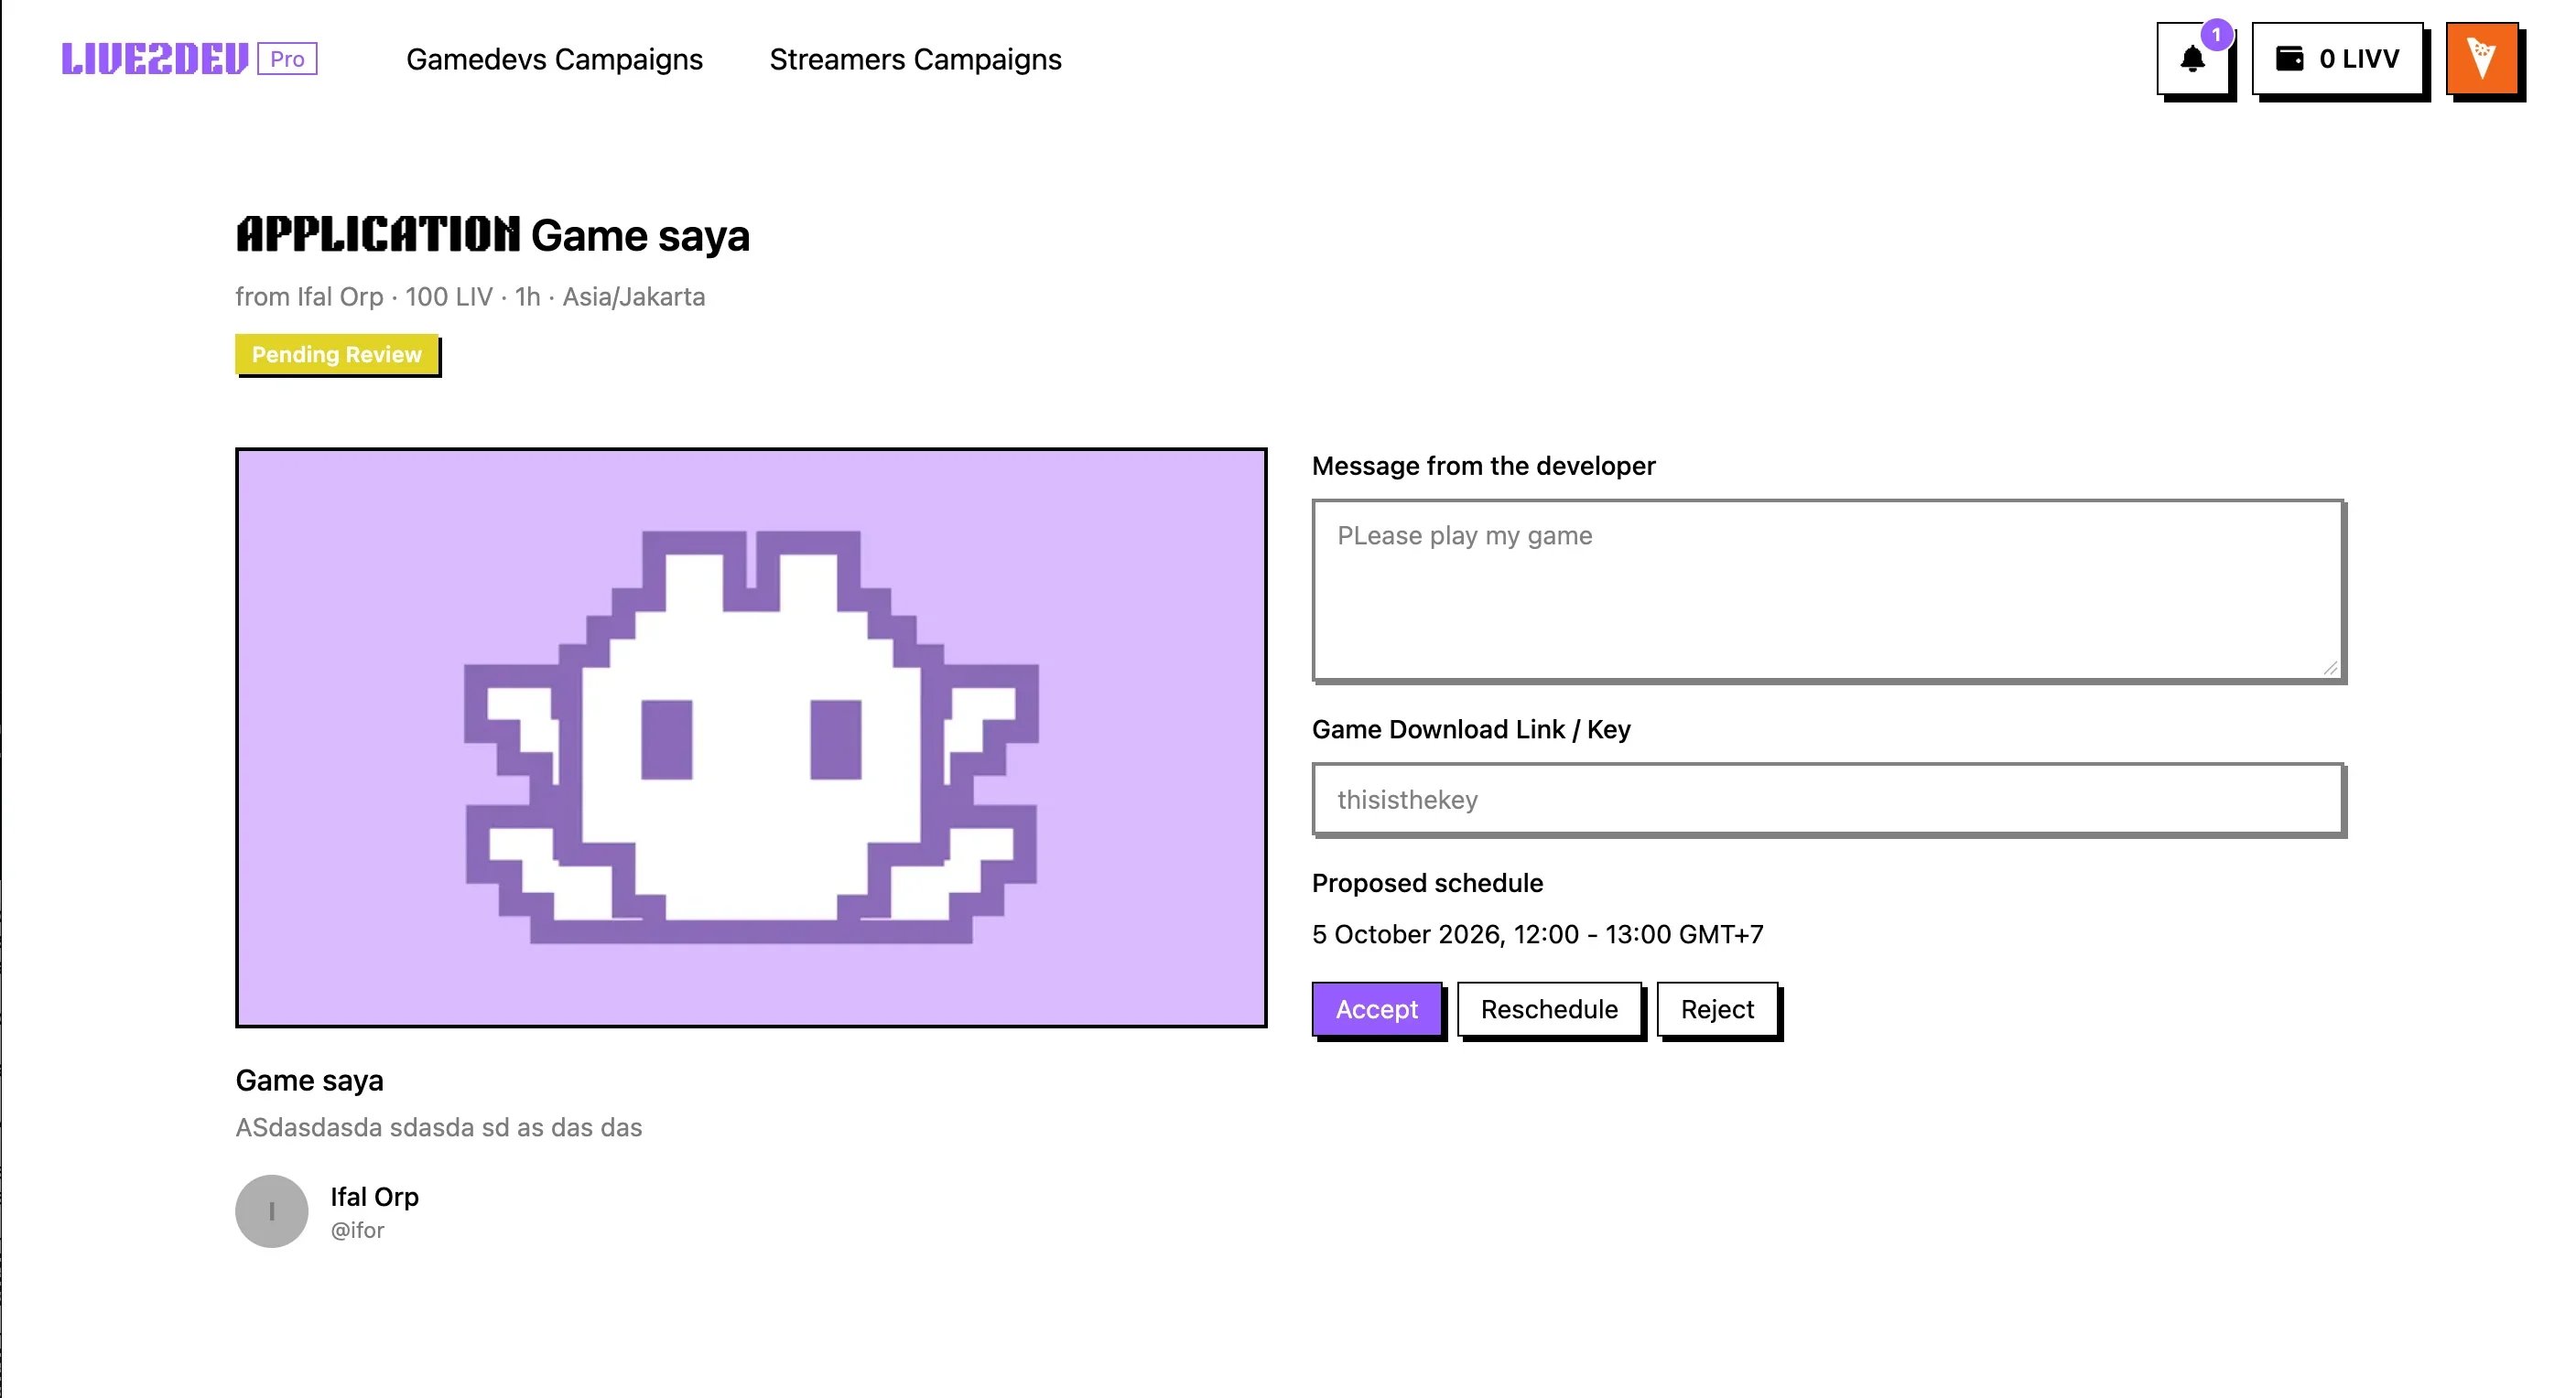Click the @ifor handle text
The height and width of the screenshot is (1398, 2576).
pyautogui.click(x=357, y=1231)
